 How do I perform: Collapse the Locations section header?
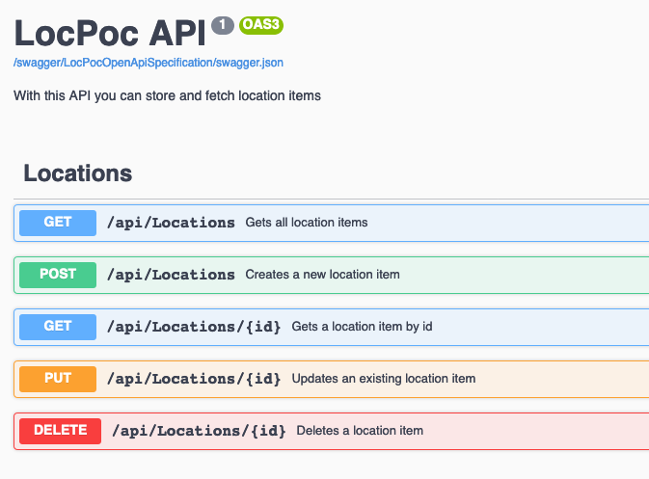[78, 173]
